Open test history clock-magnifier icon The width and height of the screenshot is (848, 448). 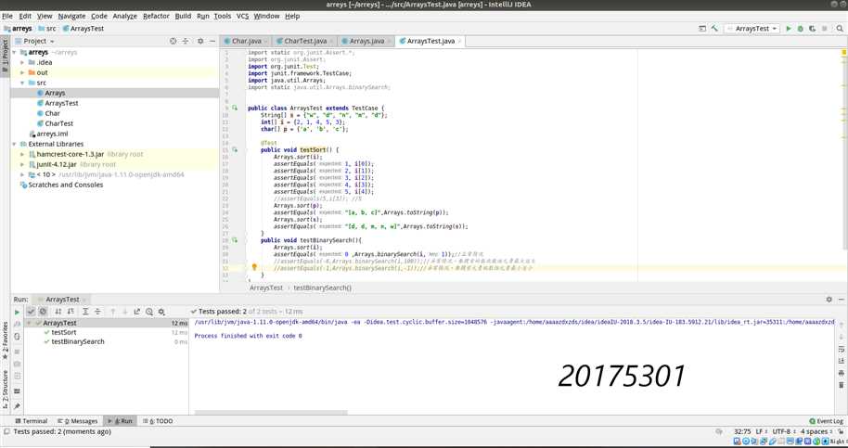[x=149, y=312]
